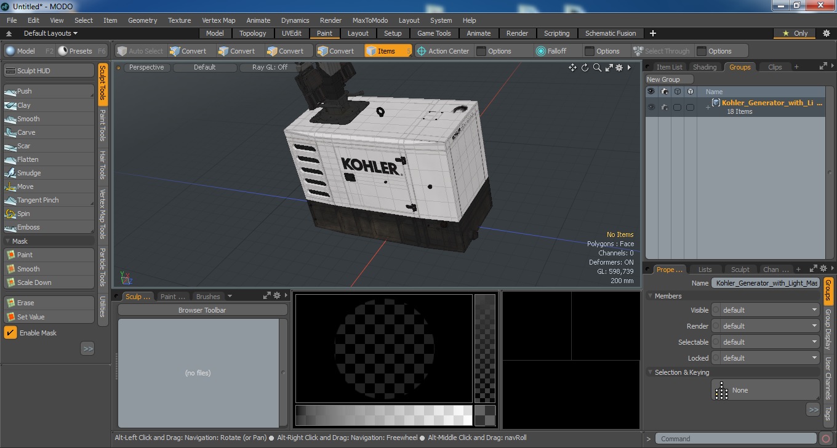Select the Push sculpt tool
837x448 pixels.
pyautogui.click(x=49, y=91)
